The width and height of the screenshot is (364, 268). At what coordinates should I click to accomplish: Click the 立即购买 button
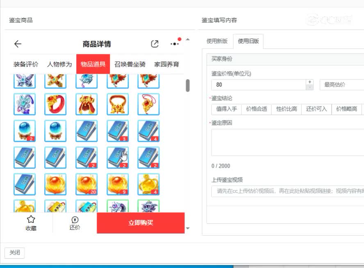141,223
